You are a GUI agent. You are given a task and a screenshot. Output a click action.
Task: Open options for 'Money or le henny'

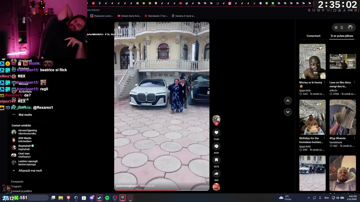point(324,82)
